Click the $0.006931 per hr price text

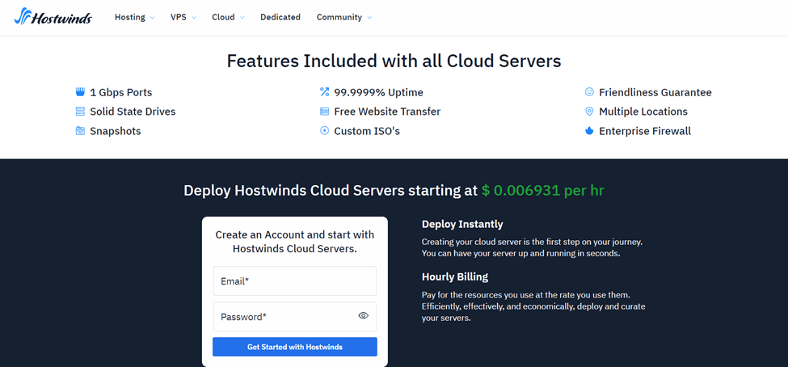(x=542, y=191)
